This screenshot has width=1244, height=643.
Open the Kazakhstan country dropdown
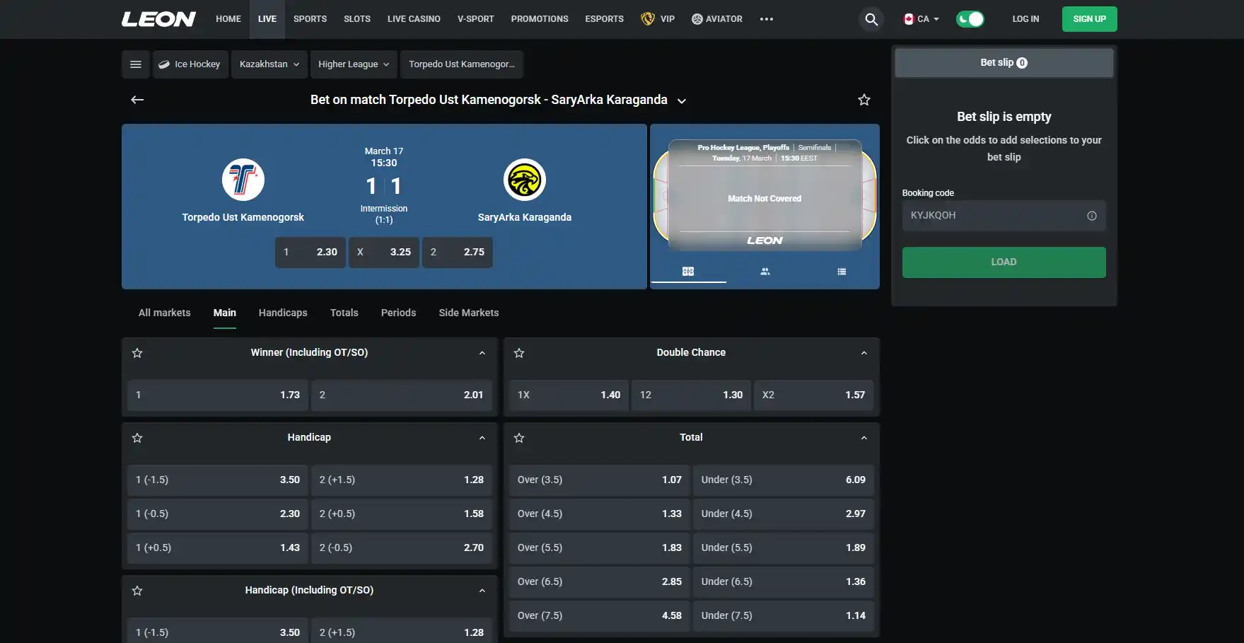tap(269, 64)
